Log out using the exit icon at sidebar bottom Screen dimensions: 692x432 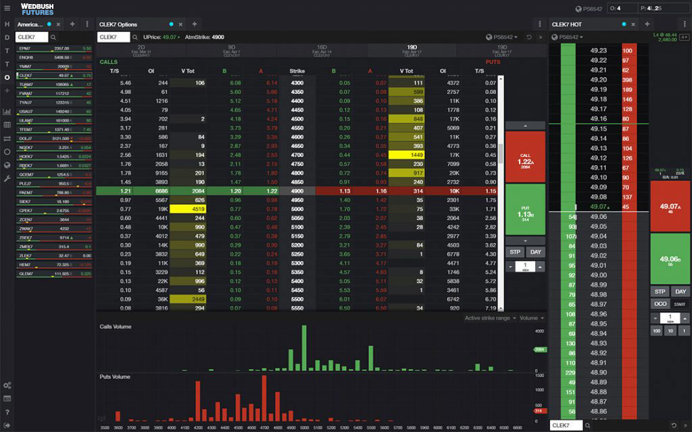pos(5,425)
